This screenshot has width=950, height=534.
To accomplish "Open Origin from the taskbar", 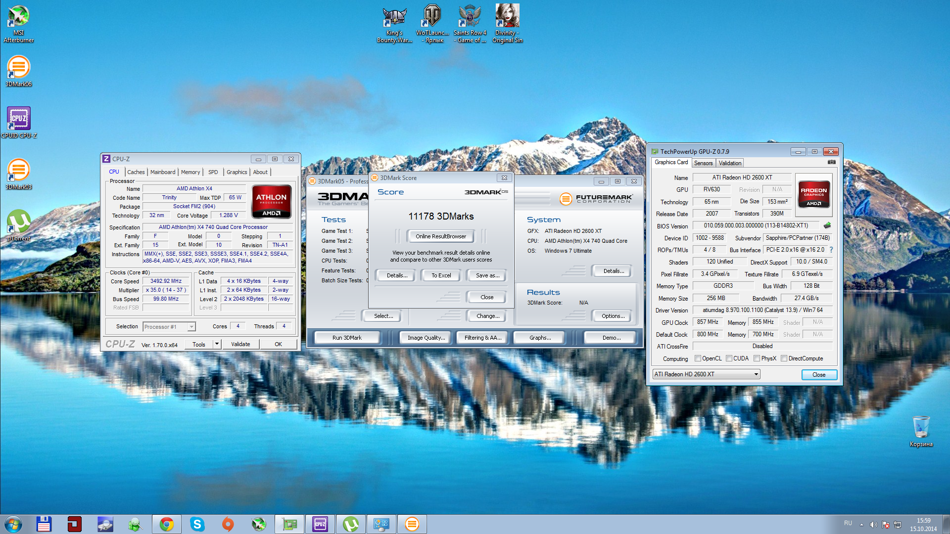I will (228, 524).
